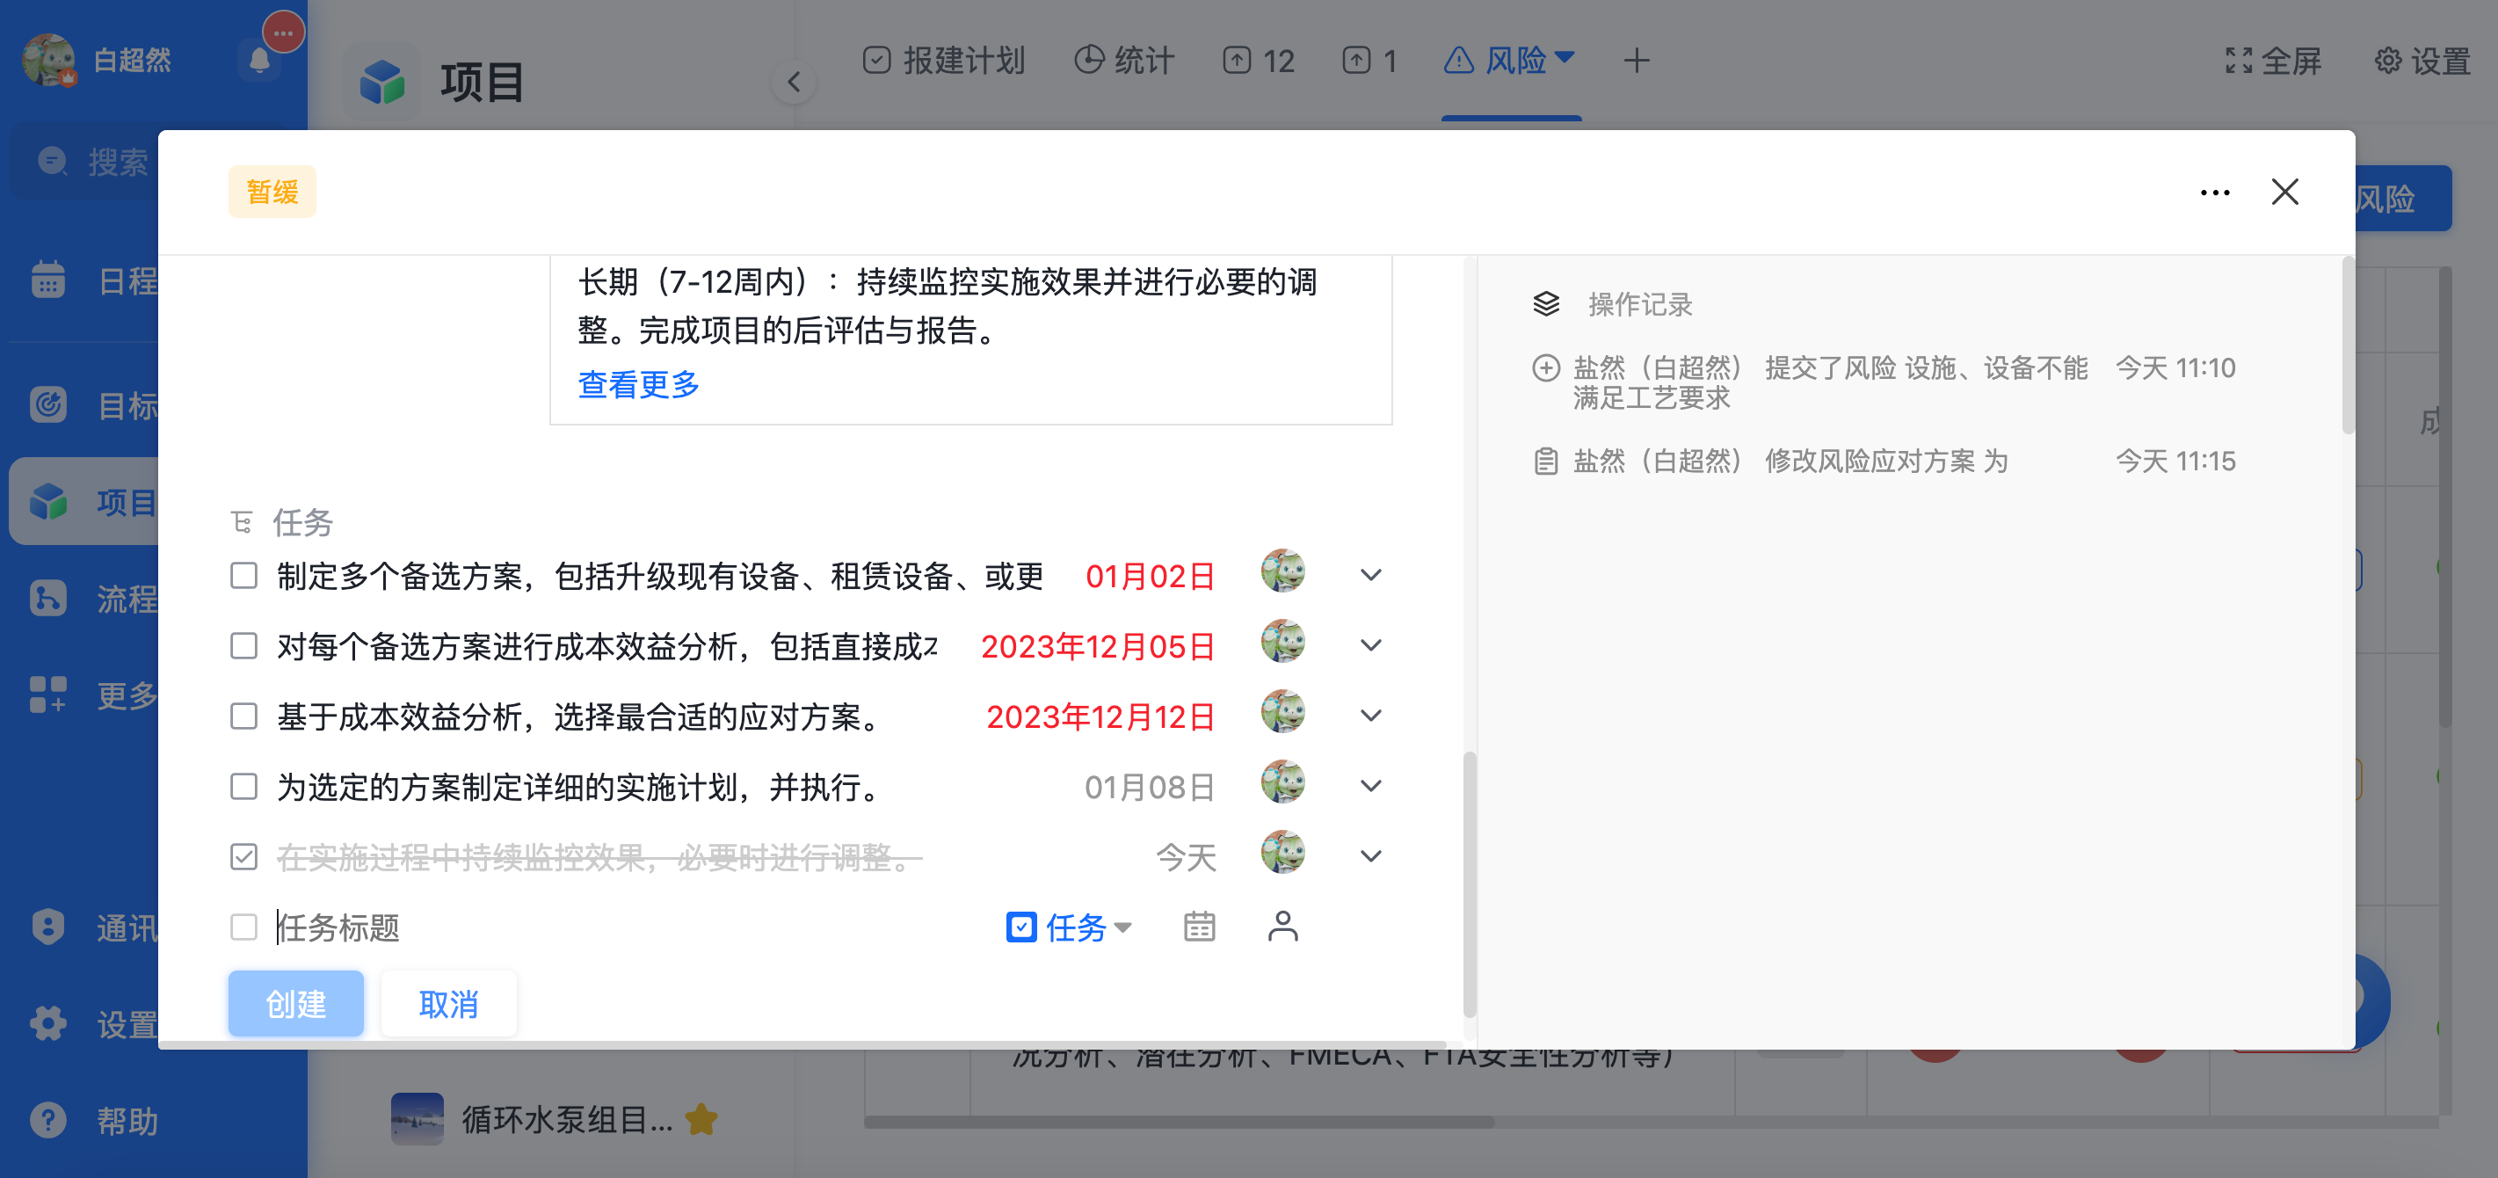Viewport: 2498px width, 1178px height.
Task: Open the tab labeled 12
Action: point(1259,61)
